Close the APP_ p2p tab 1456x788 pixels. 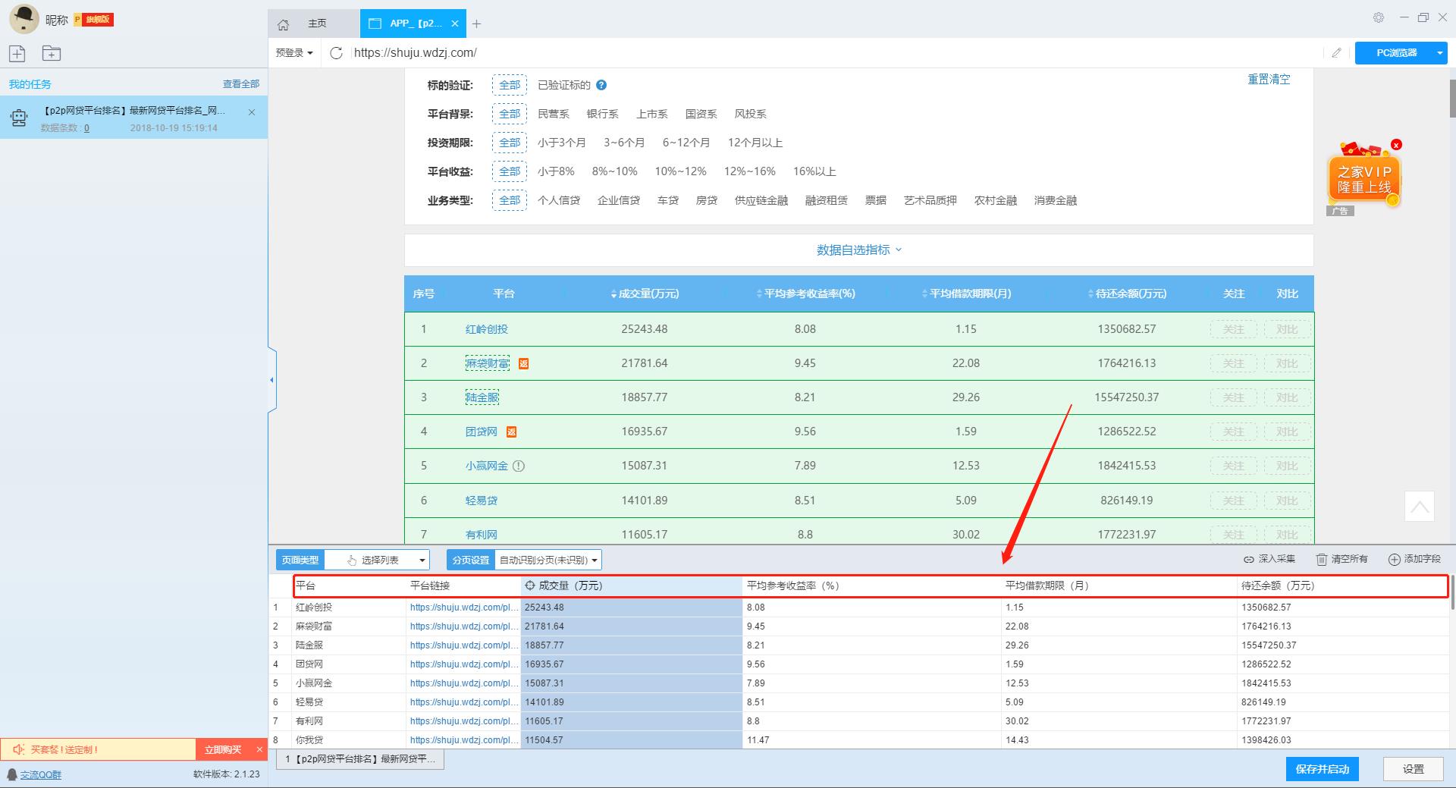(x=455, y=24)
